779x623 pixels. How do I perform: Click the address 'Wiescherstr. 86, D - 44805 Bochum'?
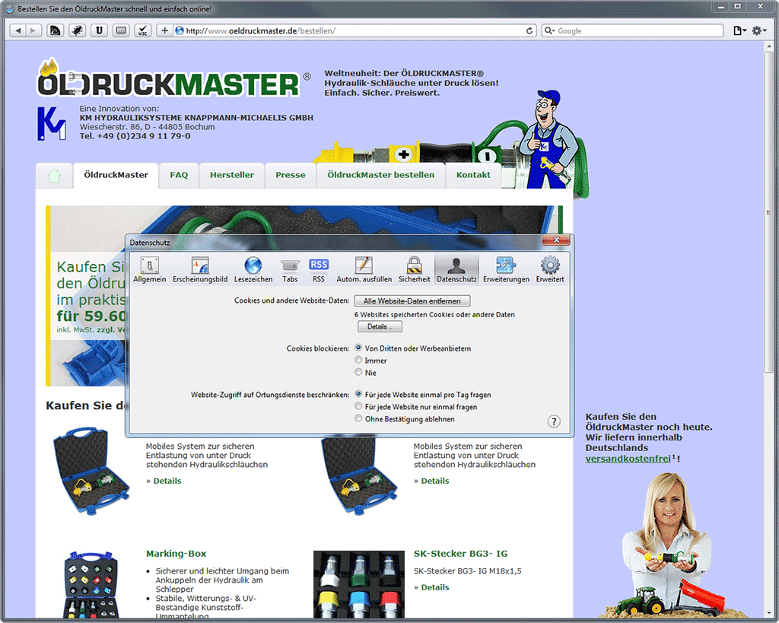(x=147, y=127)
